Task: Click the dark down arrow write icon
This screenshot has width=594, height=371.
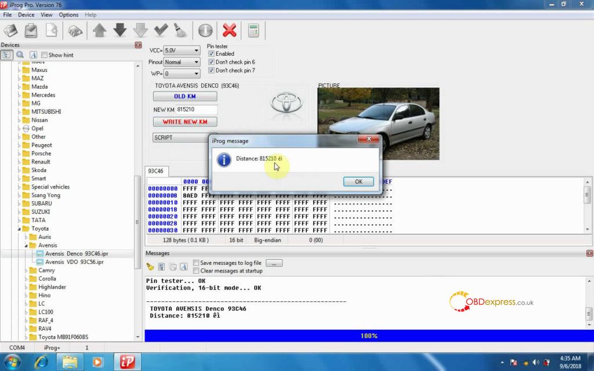Action: (119, 30)
